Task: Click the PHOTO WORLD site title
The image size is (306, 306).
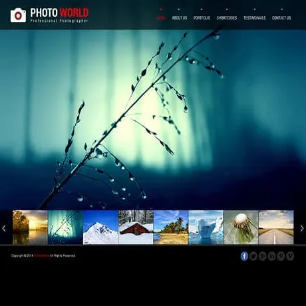Action: click(59, 13)
